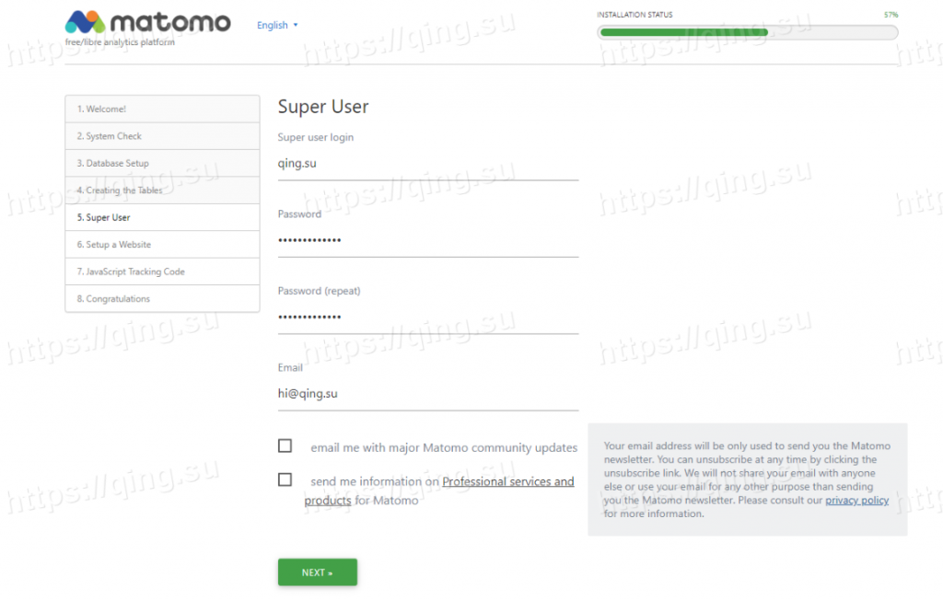Open the privacy policy link

856,501
